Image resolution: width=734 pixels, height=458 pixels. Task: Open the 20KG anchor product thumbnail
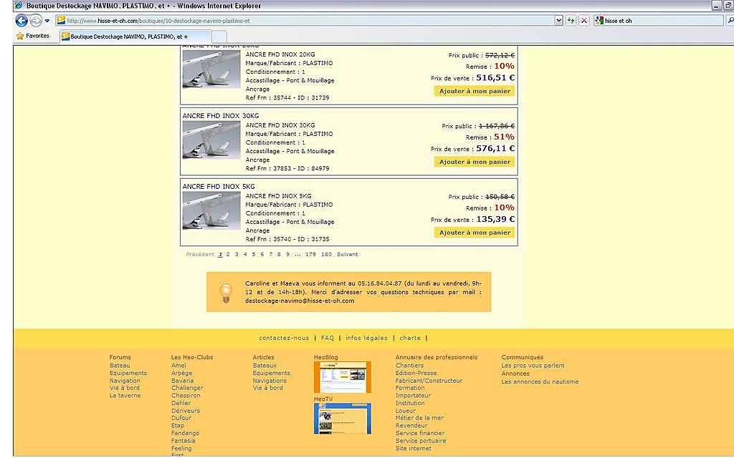(211, 69)
